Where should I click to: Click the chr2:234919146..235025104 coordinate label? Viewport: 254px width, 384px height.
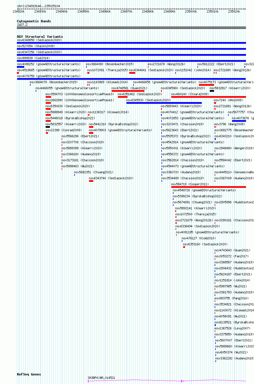[39, 6]
